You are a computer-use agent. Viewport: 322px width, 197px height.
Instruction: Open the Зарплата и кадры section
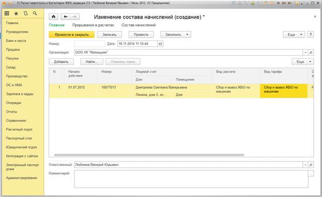pos(20,94)
